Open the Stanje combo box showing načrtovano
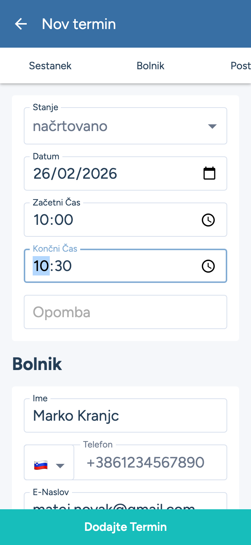The image size is (251, 545). [x=119, y=127]
